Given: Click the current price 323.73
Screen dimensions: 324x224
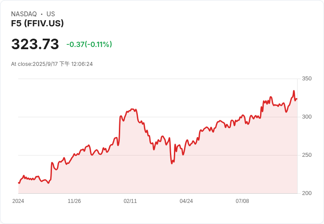Looking at the screenshot, I should coord(35,44).
